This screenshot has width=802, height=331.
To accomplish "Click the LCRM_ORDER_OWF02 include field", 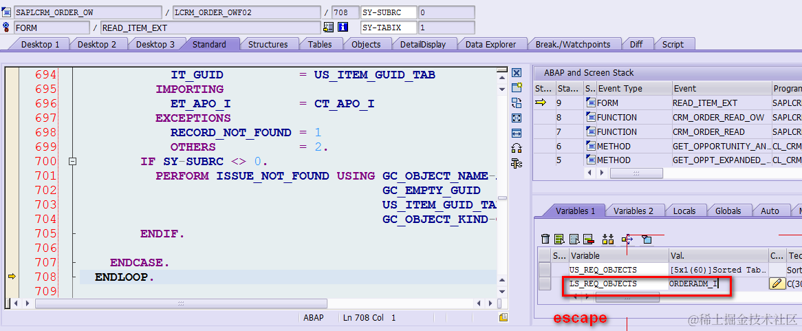I will coord(247,12).
